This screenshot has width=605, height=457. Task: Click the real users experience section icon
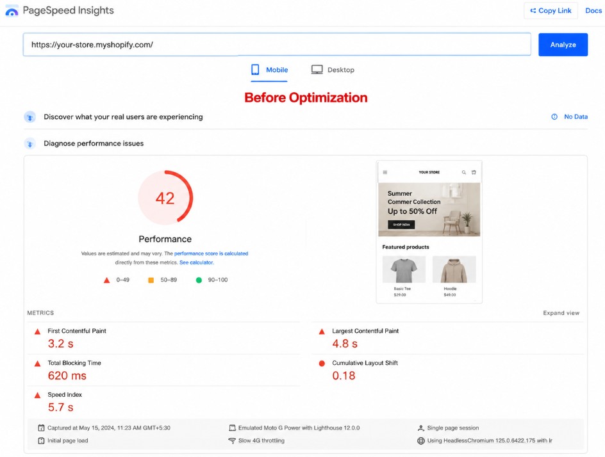pos(30,116)
